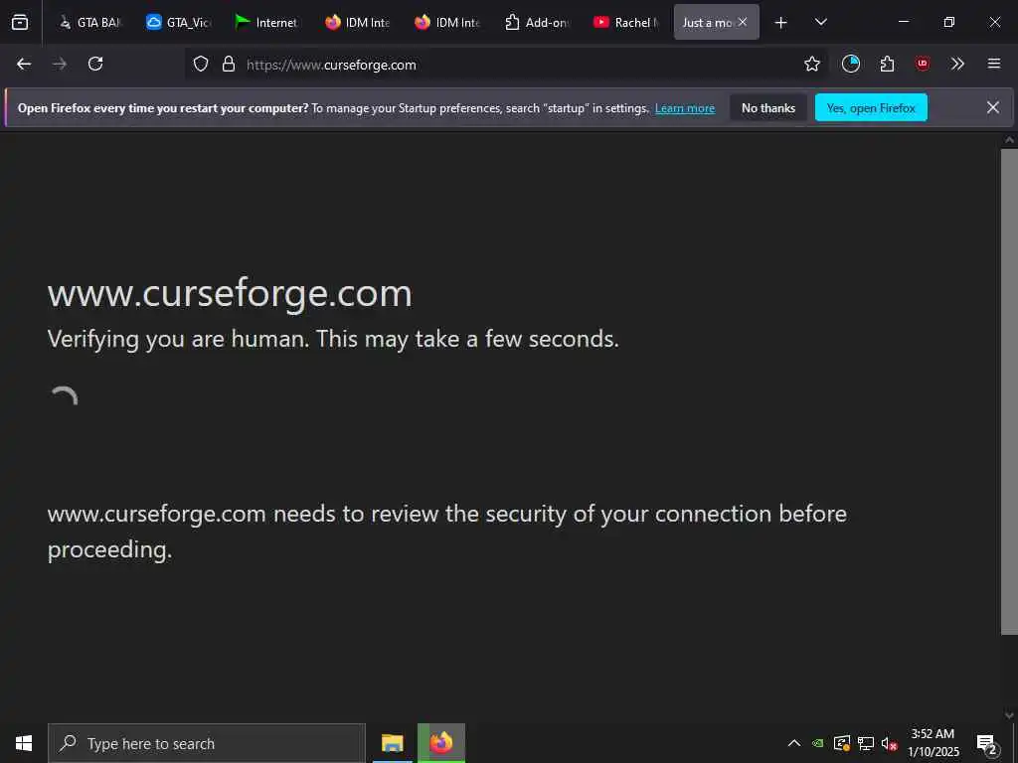
Task: Choose No thanks on startup prompt
Action: [768, 107]
